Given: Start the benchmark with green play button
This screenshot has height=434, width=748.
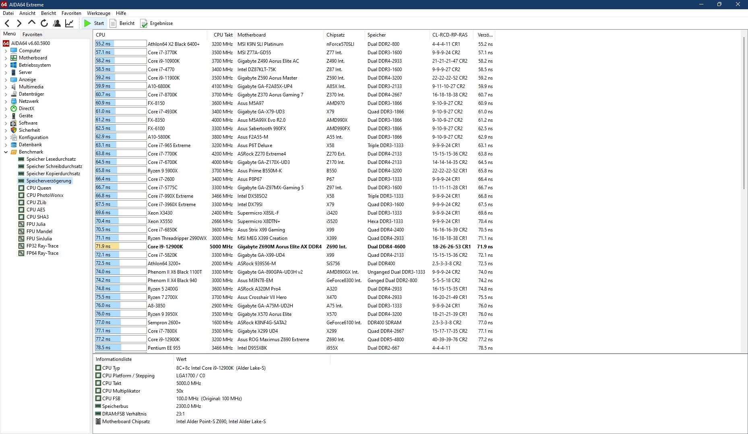Looking at the screenshot, I should [x=94, y=23].
